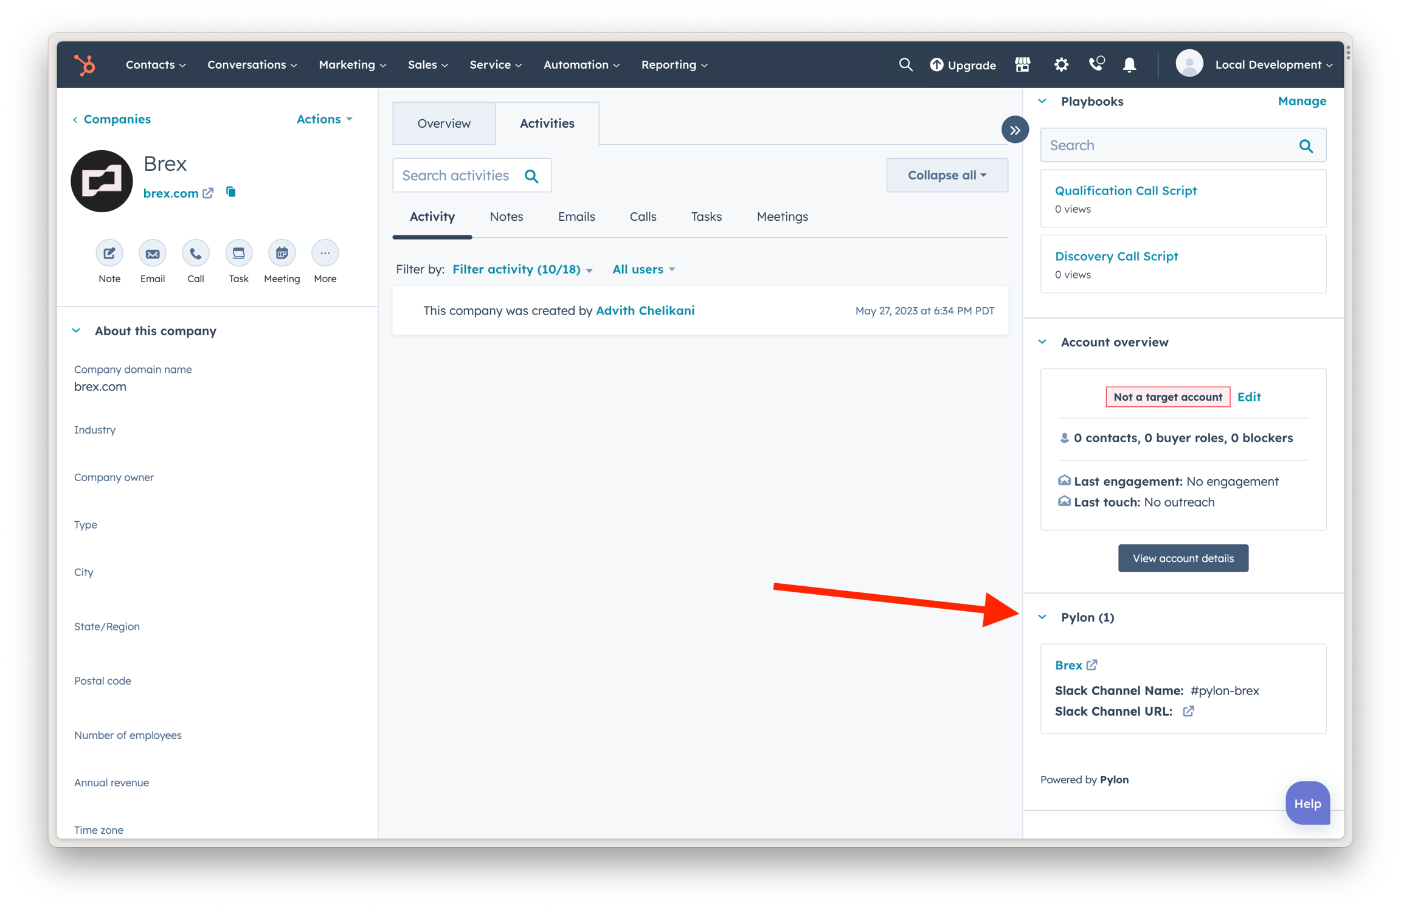
Task: Open the Qualification Call Script link
Action: tap(1126, 191)
